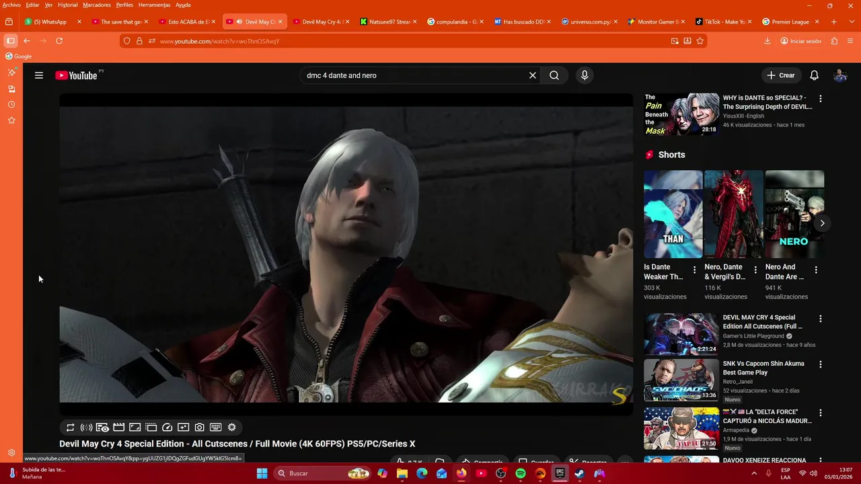Run search with the magnifier button
Viewport: 861px width, 484px height.
(554, 75)
